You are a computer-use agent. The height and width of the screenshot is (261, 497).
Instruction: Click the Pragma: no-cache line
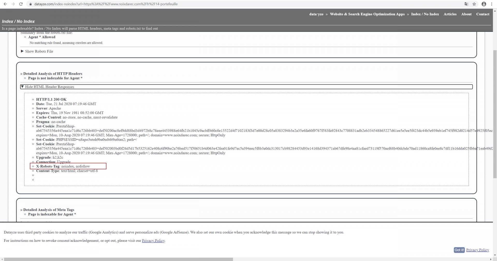[x=51, y=122]
